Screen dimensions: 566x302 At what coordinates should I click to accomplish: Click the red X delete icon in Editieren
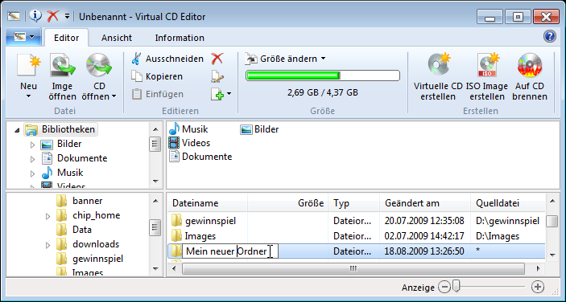[217, 59]
